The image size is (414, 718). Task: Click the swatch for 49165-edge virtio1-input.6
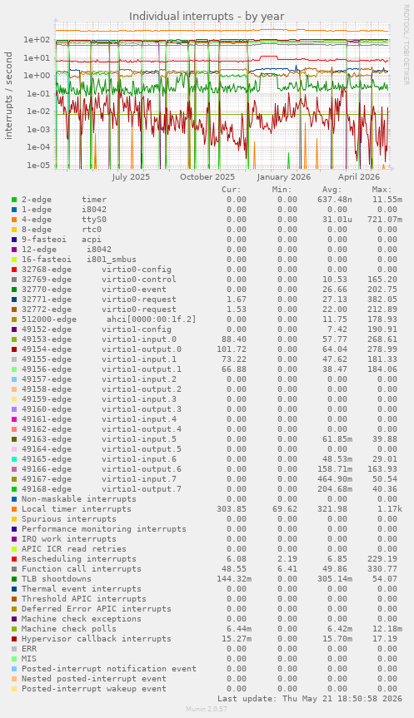[14, 459]
